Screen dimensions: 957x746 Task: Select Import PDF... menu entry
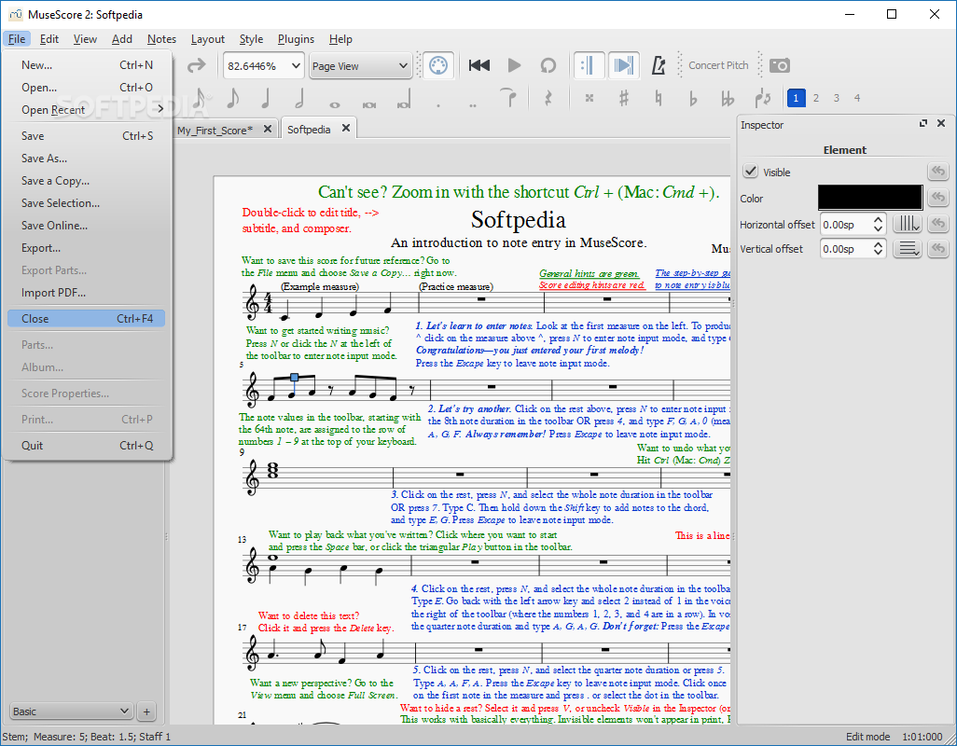pos(87,293)
